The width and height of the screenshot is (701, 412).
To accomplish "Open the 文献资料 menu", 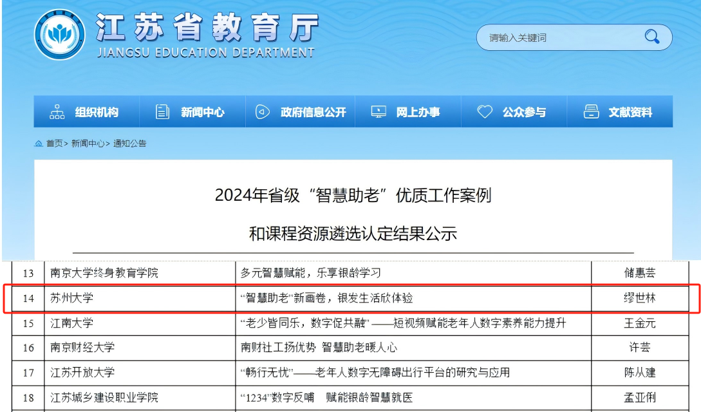I will [620, 112].
